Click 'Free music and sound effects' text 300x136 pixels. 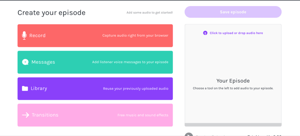(x=143, y=115)
